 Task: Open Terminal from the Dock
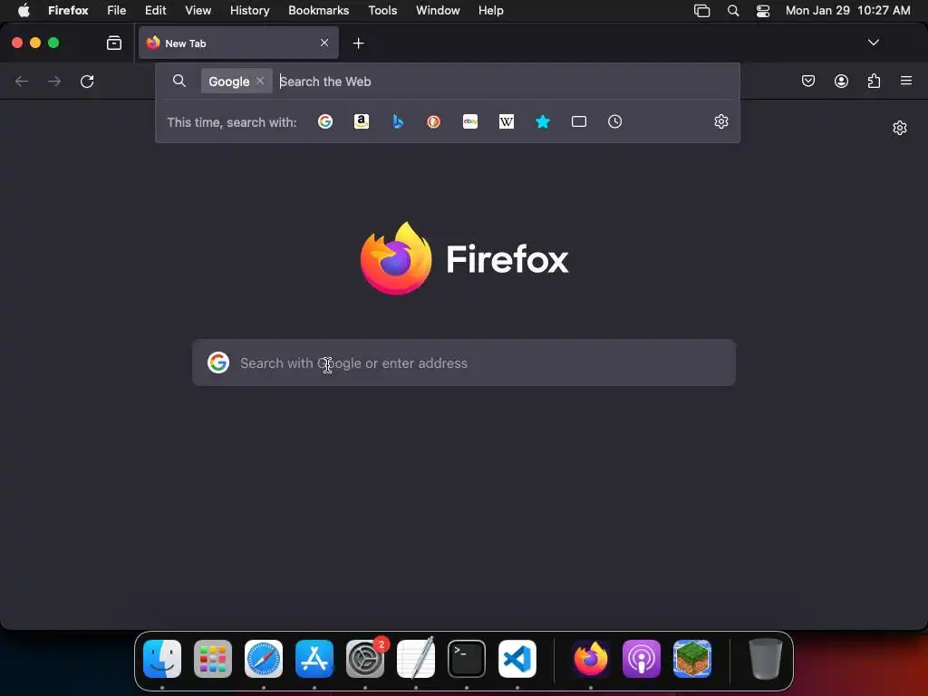tap(467, 659)
